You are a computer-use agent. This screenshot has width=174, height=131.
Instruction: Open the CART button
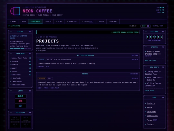coord(145,26)
